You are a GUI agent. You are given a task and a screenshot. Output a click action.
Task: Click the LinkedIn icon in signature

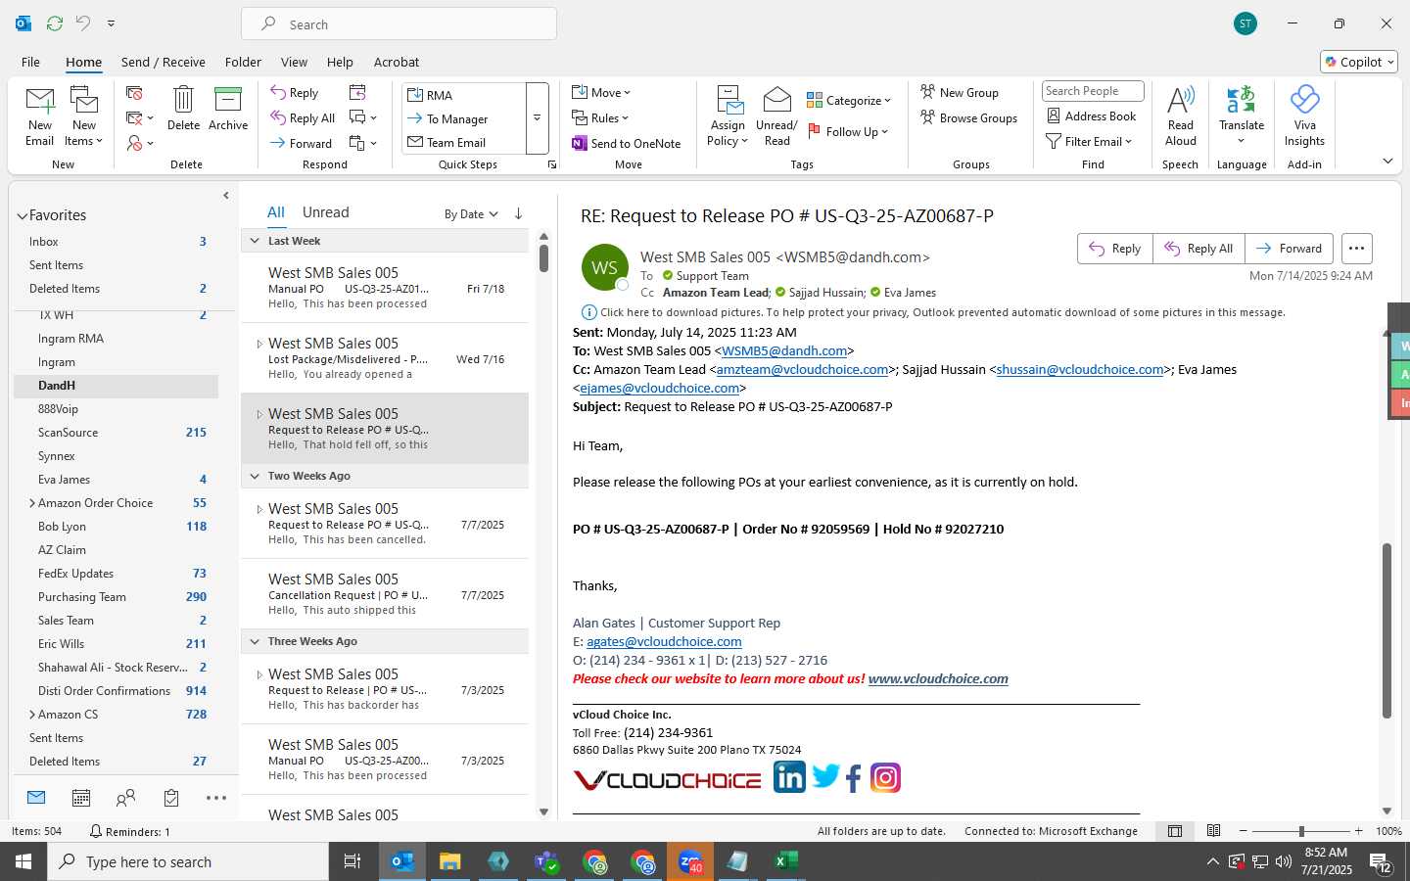[x=789, y=777]
